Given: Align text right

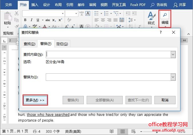Looking at the screenshot, I should (x=109, y=20).
